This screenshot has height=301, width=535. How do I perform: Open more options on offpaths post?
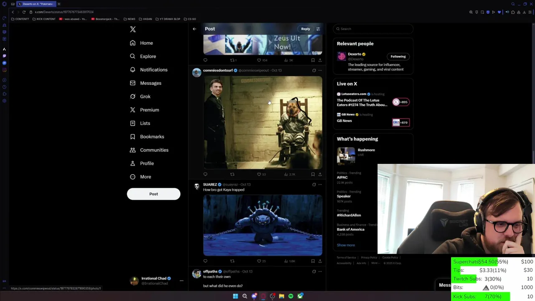[x=320, y=271]
